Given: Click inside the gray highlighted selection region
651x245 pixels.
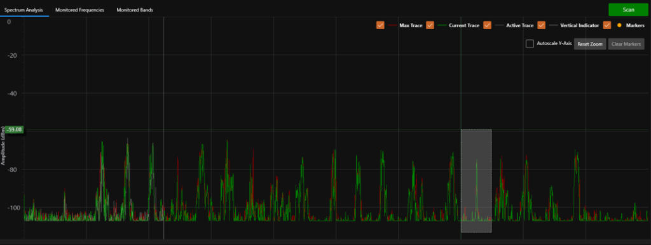Looking at the screenshot, I should (x=476, y=181).
